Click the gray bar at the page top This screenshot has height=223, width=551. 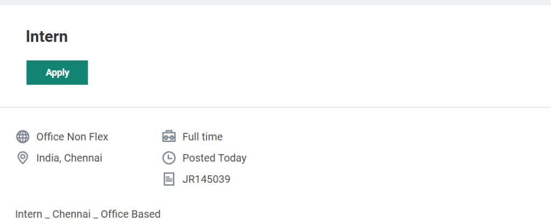[275, 2]
